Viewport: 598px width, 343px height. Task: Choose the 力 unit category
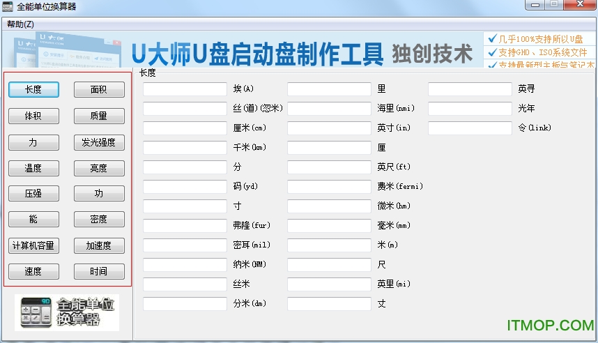(33, 143)
